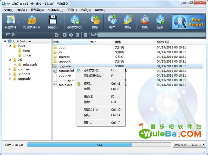Open the 工具(T) menu
208x155 pixels.
[x=72, y=10]
